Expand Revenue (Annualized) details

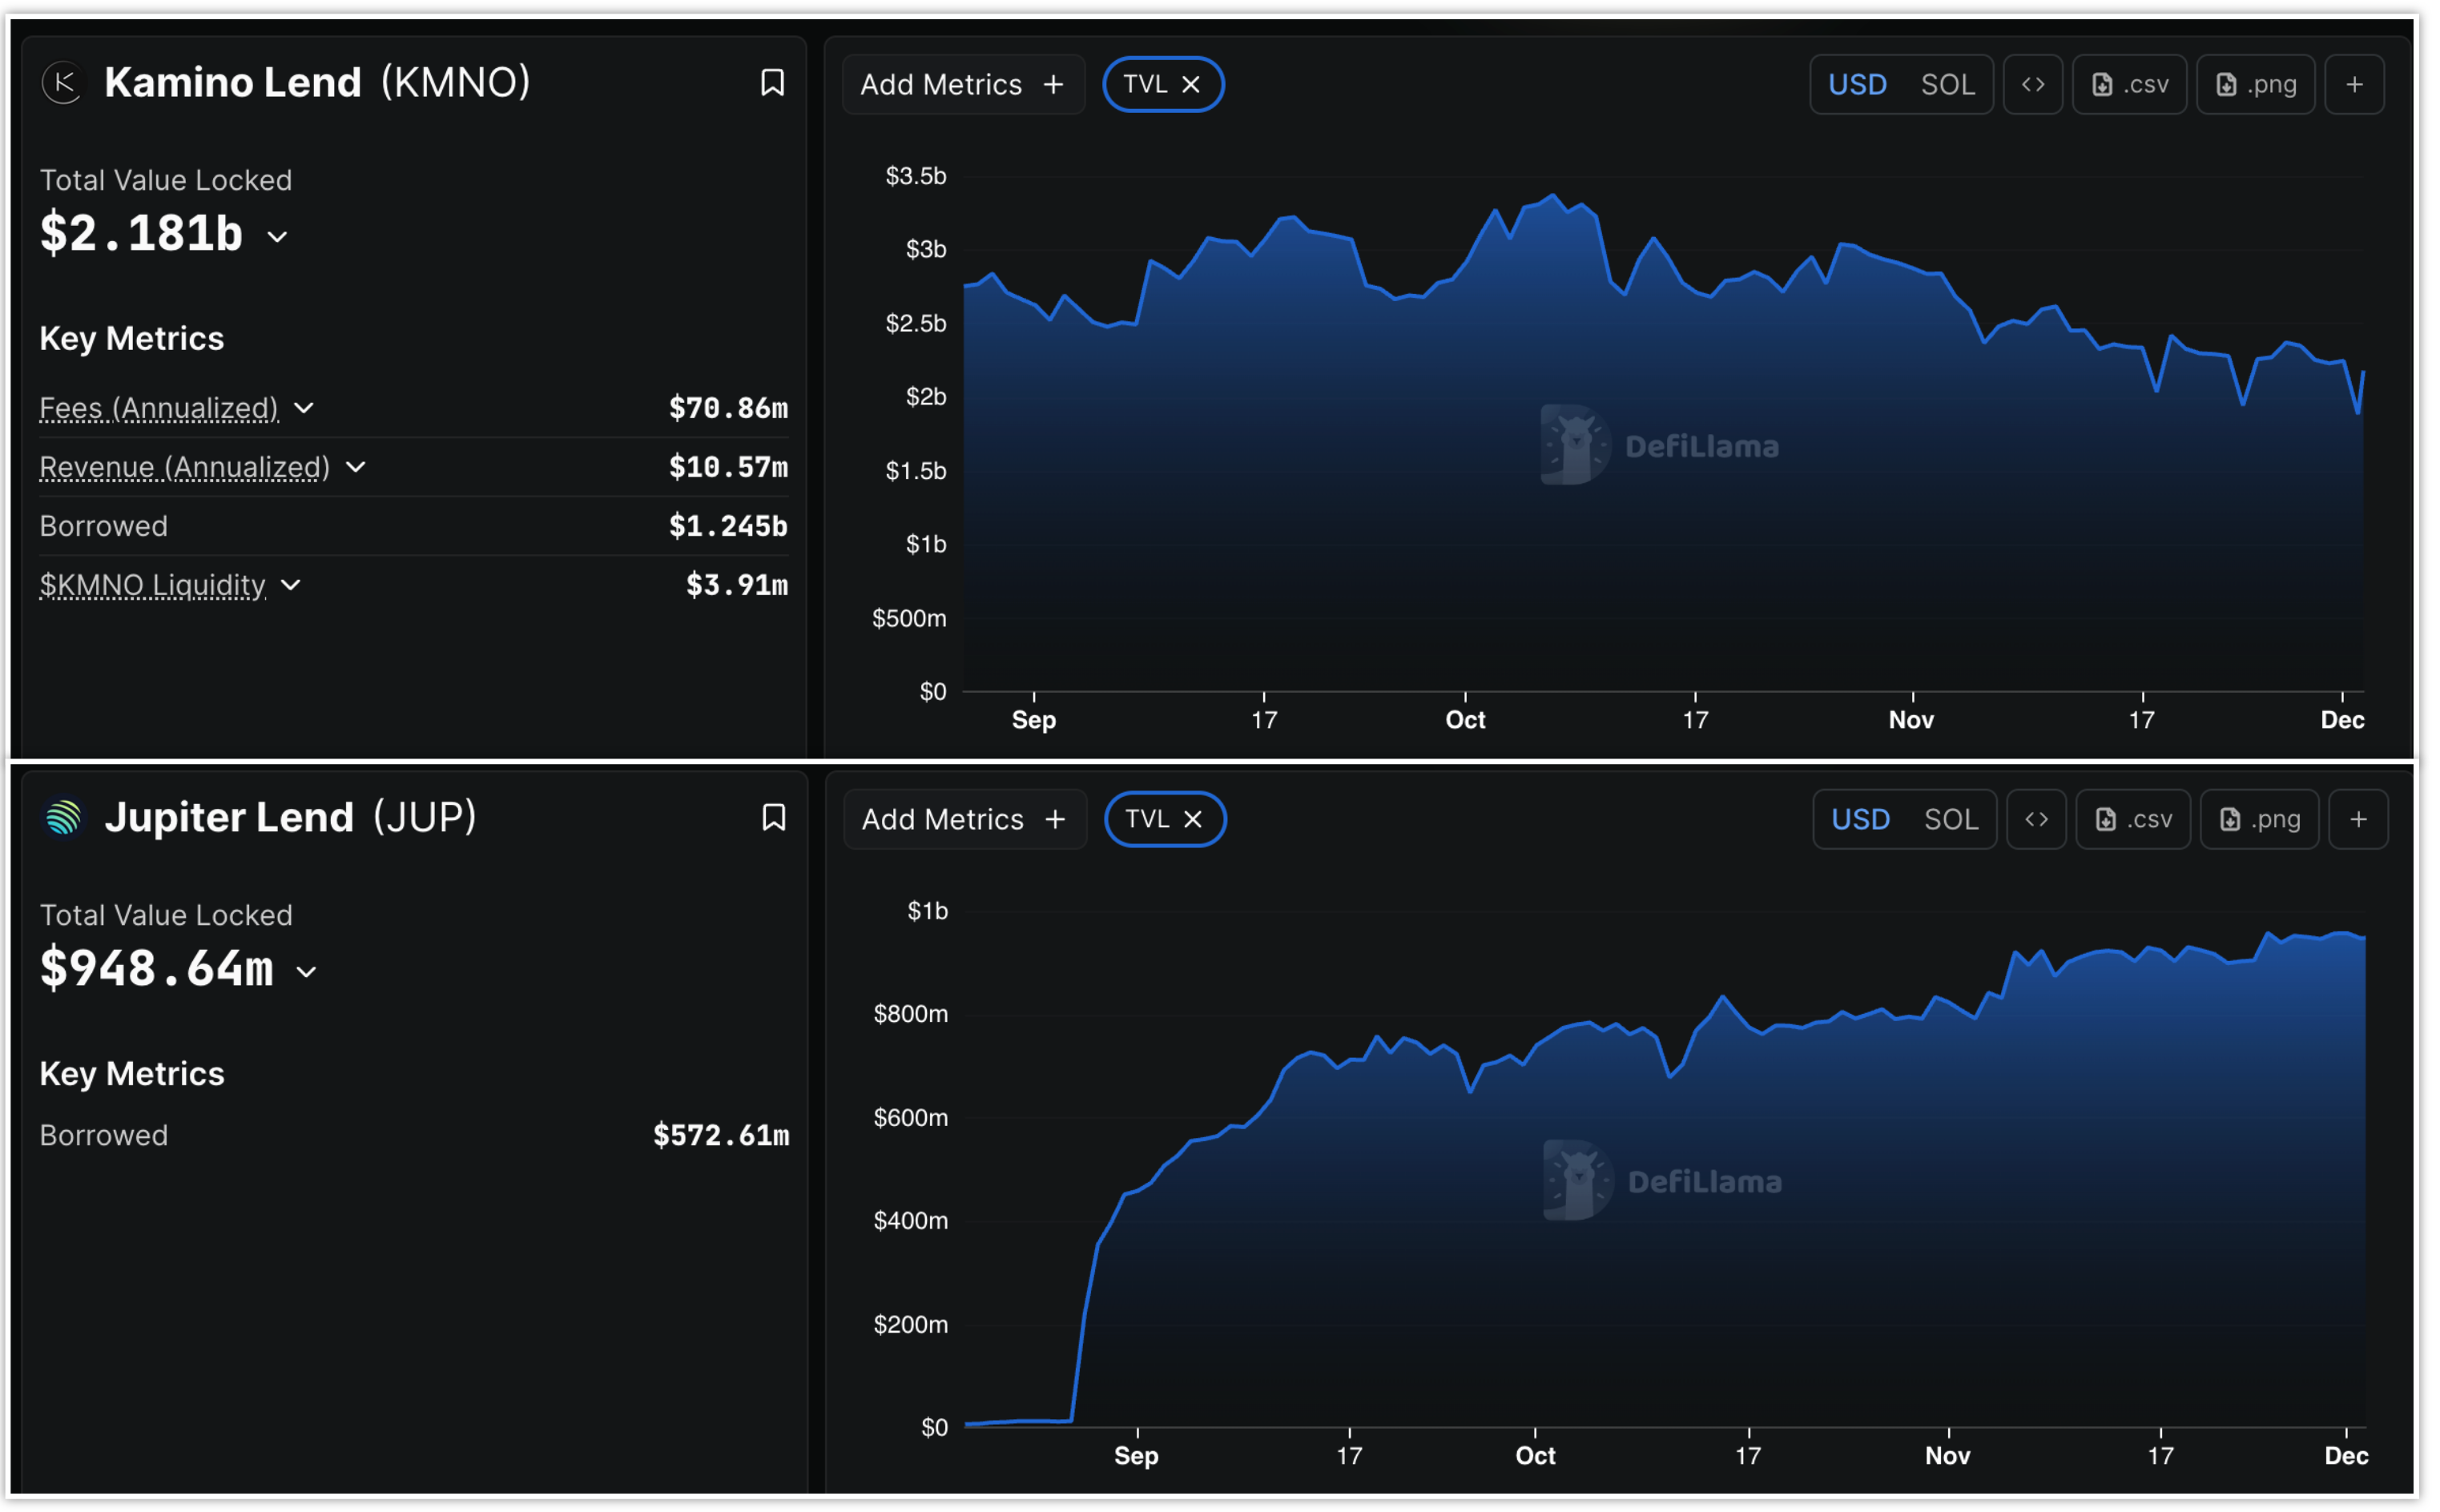coord(355,467)
